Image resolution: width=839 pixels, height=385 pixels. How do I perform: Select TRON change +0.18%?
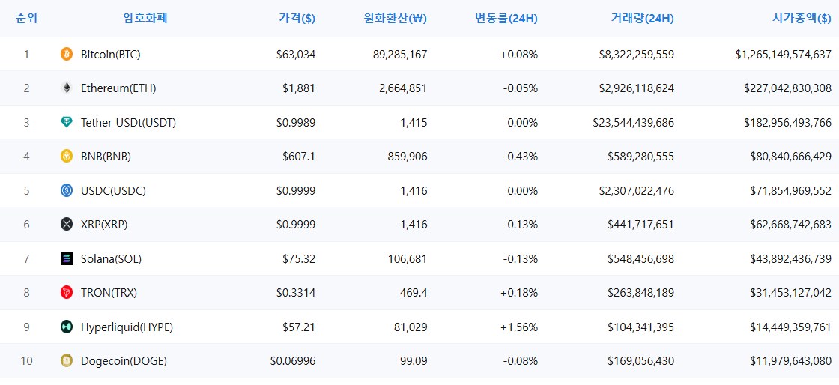pos(519,293)
